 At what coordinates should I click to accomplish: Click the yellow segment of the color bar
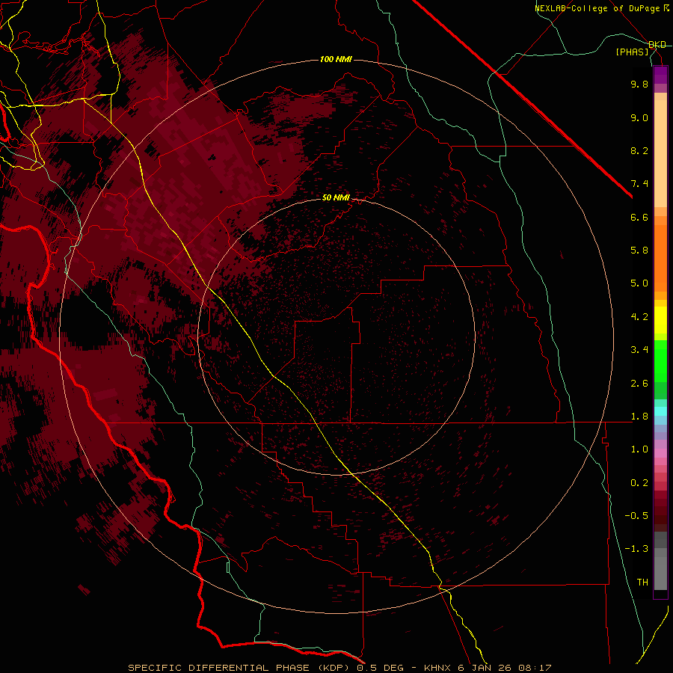pyautogui.click(x=660, y=320)
